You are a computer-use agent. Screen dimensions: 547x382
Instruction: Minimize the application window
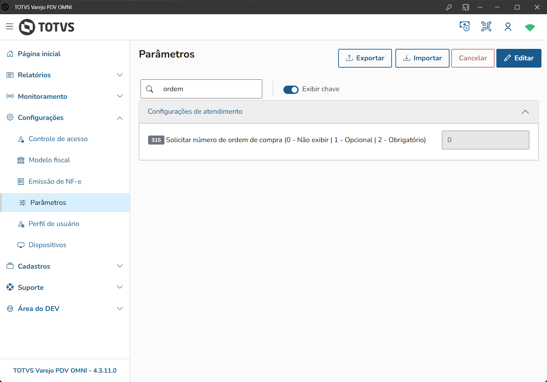[x=497, y=7]
